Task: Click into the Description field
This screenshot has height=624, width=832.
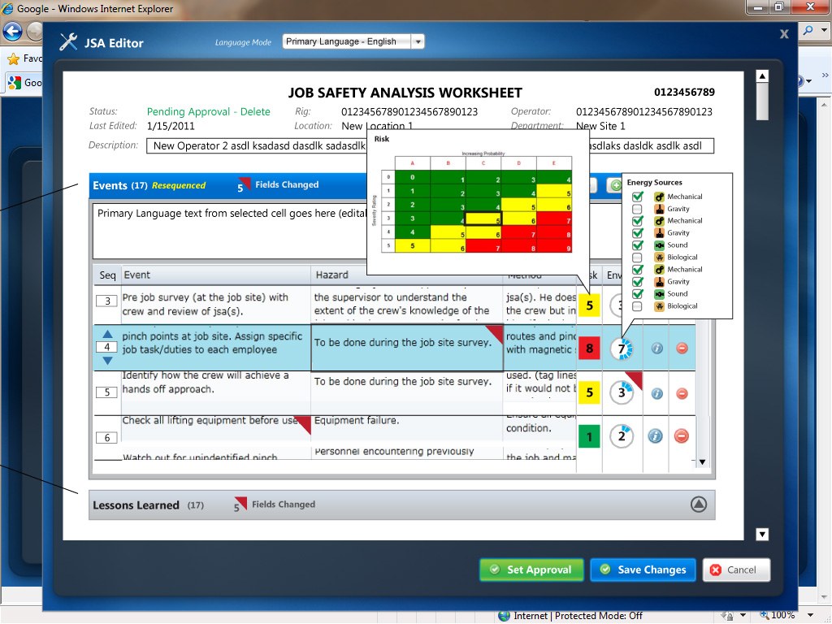Action: (x=430, y=146)
